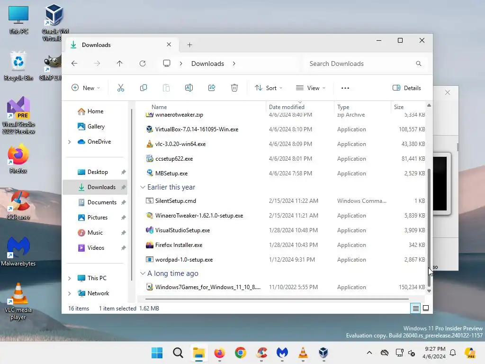485x364 pixels.
Task: Click the vertical scrollbar thumb in file list
Action: pyautogui.click(x=429, y=227)
